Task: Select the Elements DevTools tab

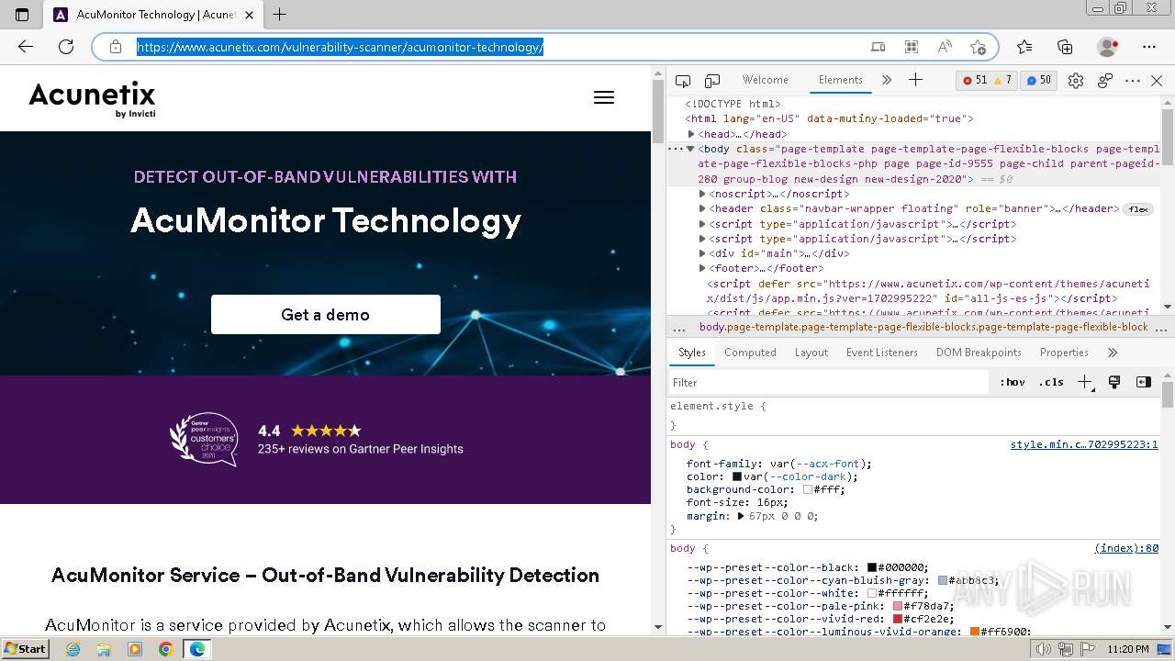Action: [841, 80]
